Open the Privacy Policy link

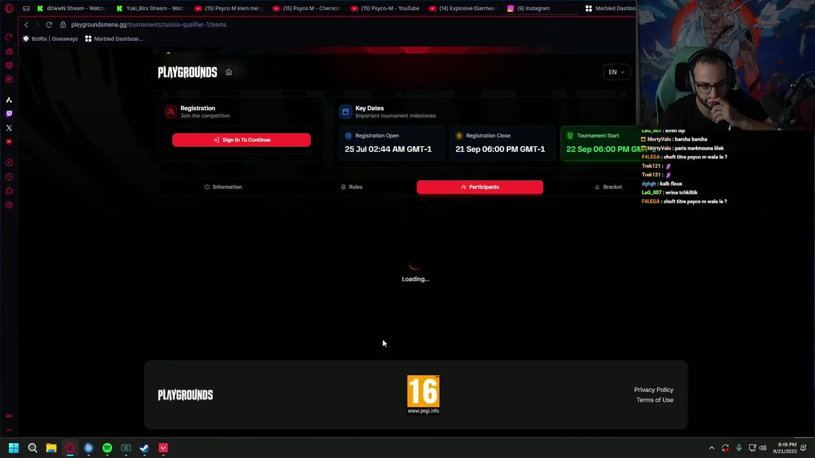pos(653,390)
